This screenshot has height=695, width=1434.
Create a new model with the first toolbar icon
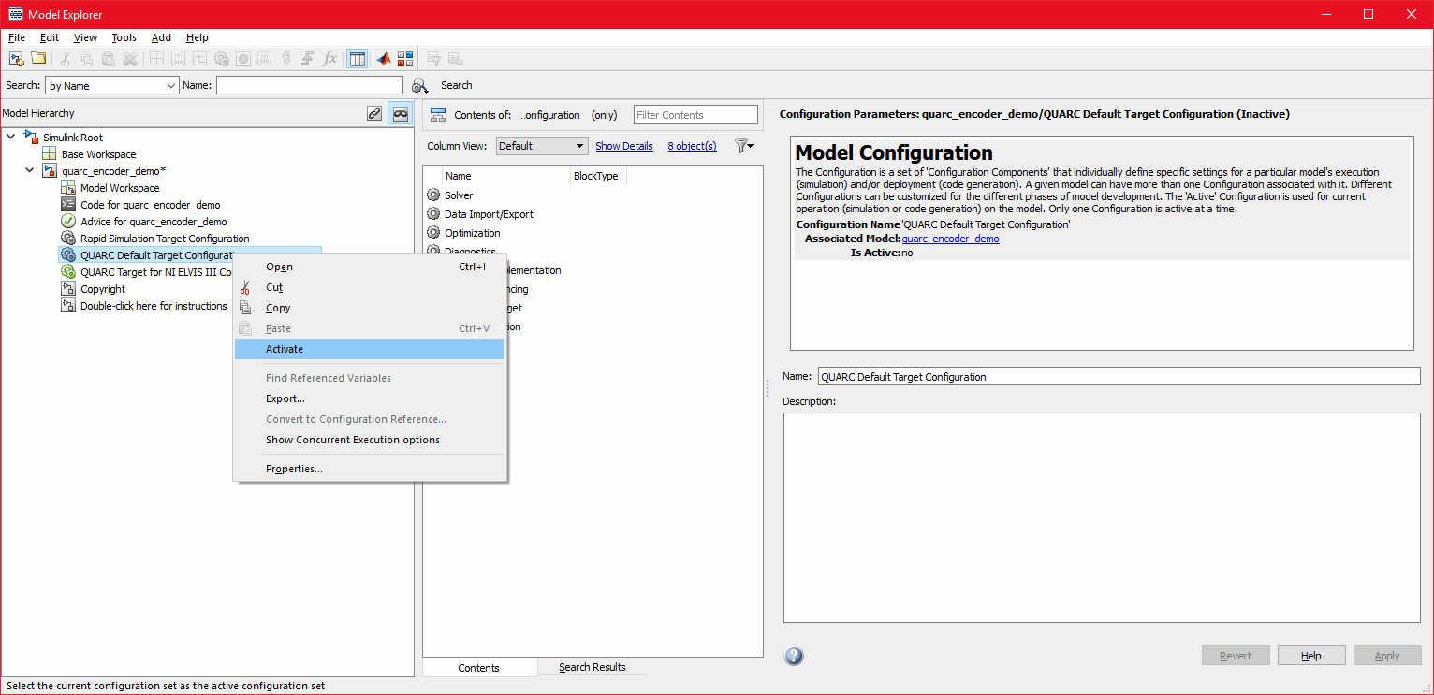coord(16,58)
